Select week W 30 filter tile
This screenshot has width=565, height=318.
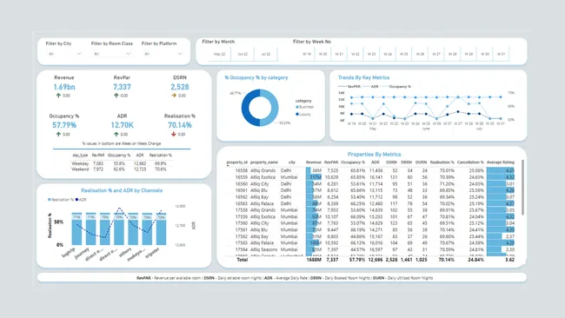pos(485,54)
